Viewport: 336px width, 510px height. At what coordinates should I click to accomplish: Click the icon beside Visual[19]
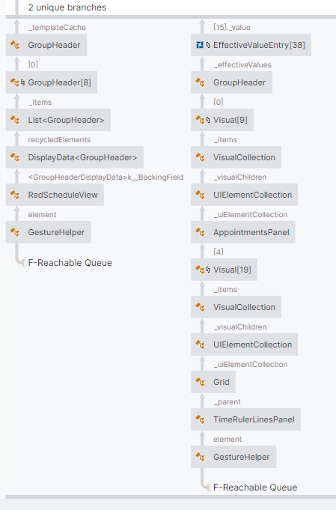coord(200,270)
